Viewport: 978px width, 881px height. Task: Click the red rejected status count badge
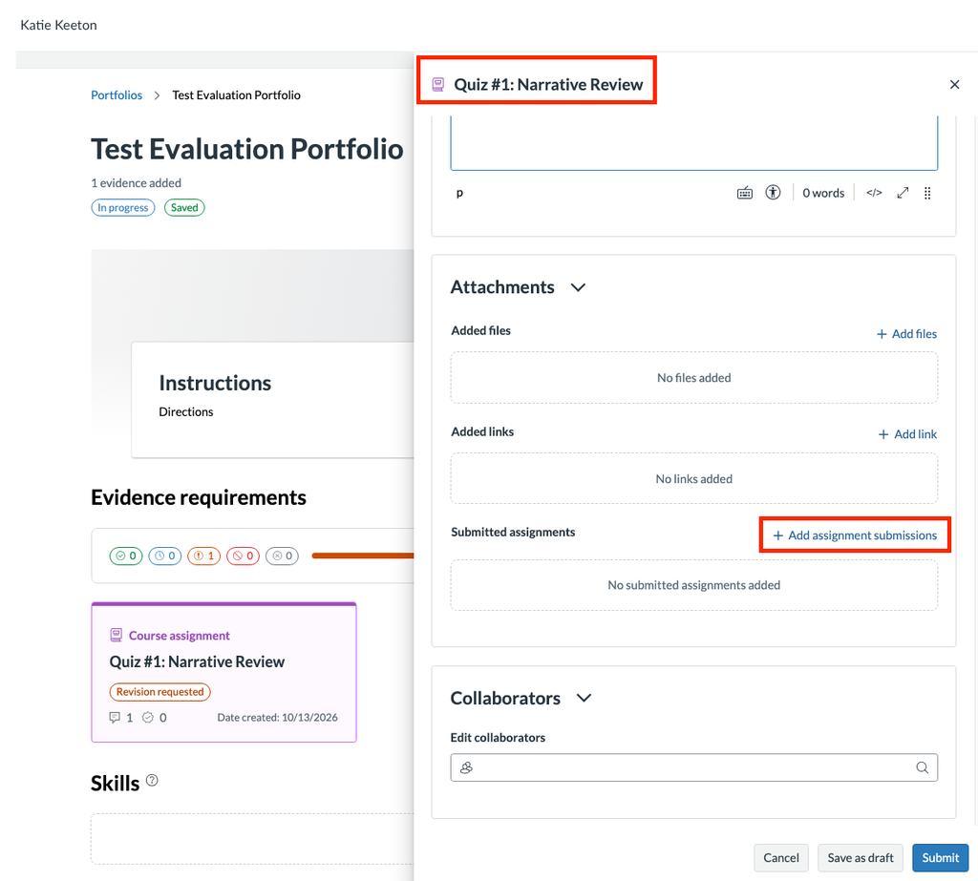(243, 556)
